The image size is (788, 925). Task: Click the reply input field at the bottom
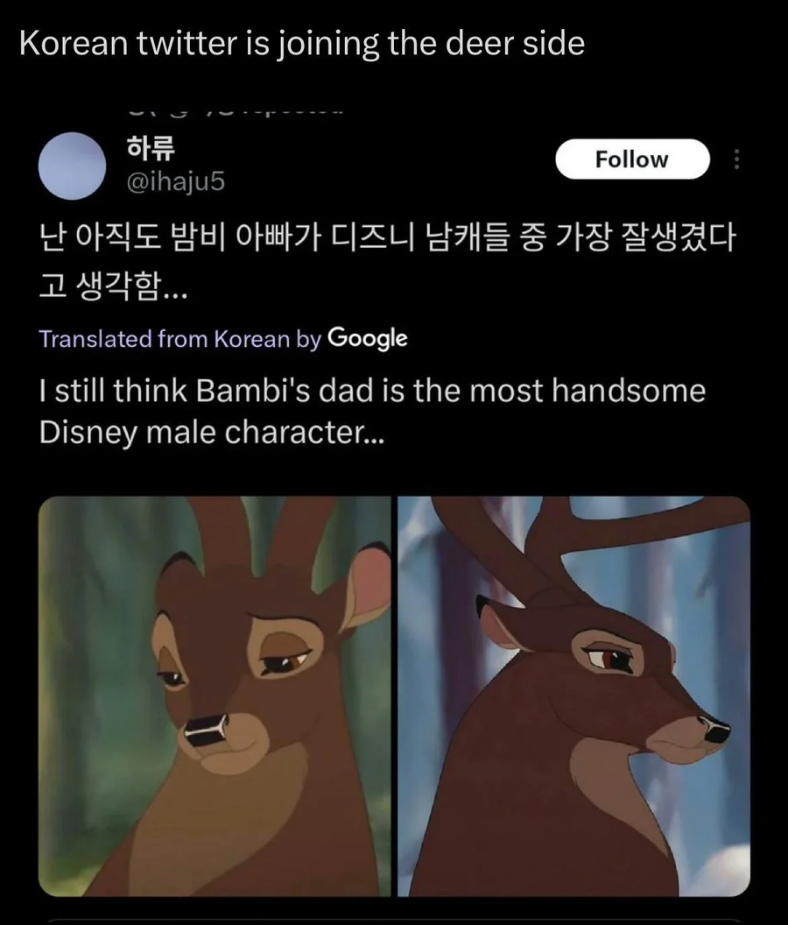pos(394,920)
